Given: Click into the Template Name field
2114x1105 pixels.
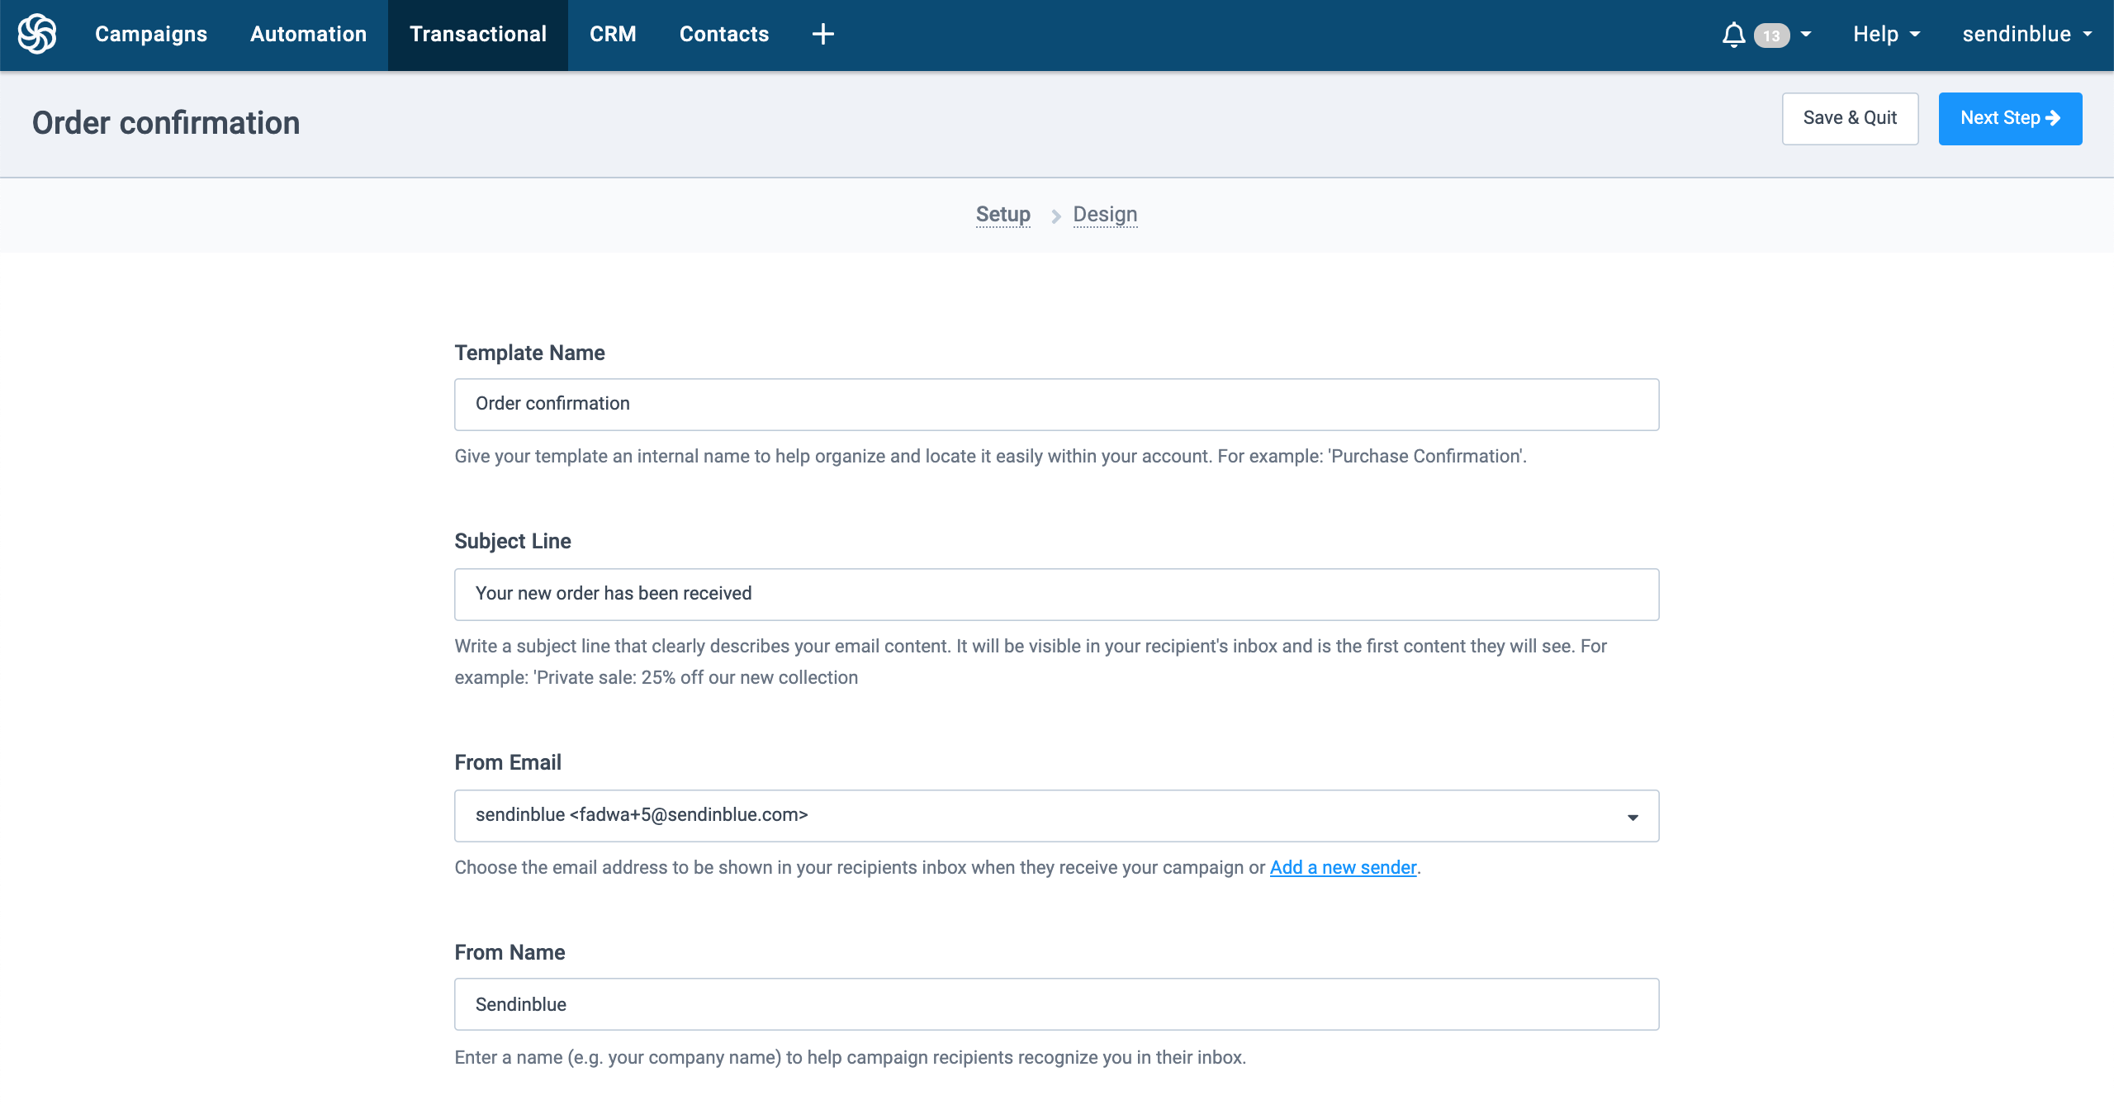Looking at the screenshot, I should tap(1056, 405).
